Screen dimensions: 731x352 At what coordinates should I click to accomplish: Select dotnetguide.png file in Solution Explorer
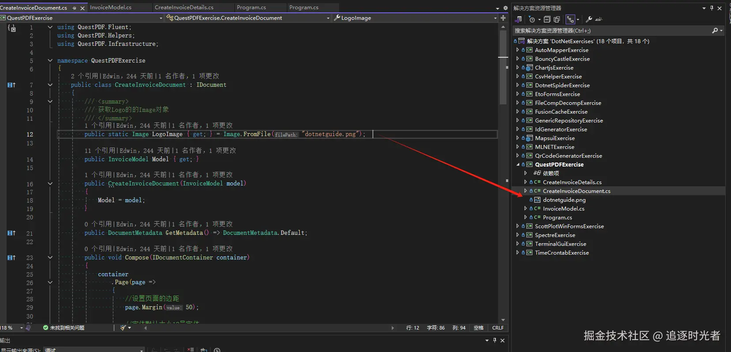click(564, 200)
